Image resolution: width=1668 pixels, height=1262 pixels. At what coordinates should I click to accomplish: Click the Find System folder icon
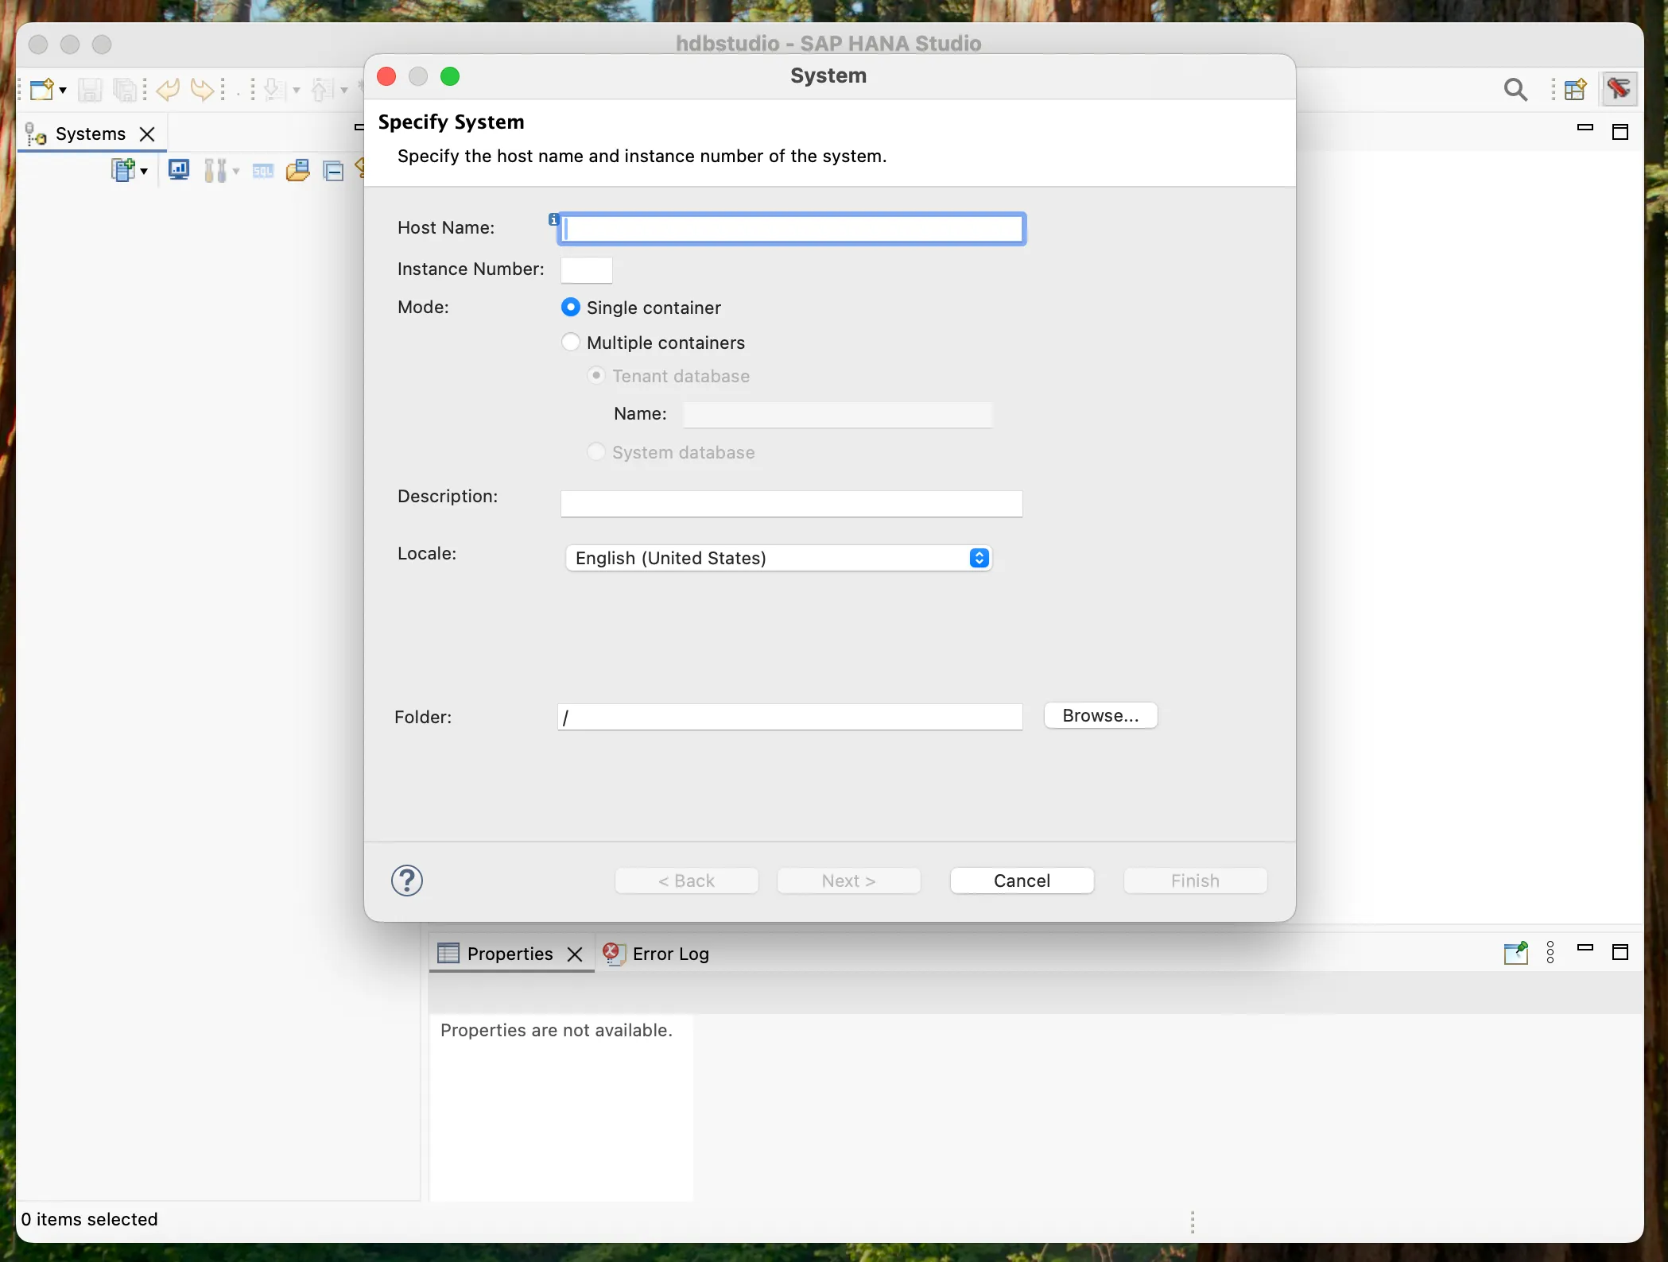pyautogui.click(x=297, y=170)
